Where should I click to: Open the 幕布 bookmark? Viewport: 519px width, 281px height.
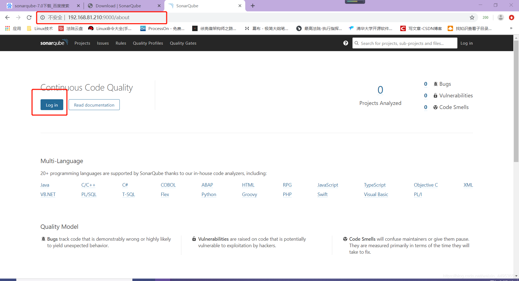(x=267, y=28)
